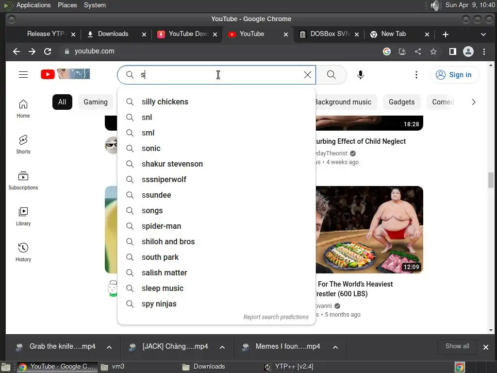Open new Chrome tab with plus button
The width and height of the screenshot is (497, 373).
(x=446, y=34)
